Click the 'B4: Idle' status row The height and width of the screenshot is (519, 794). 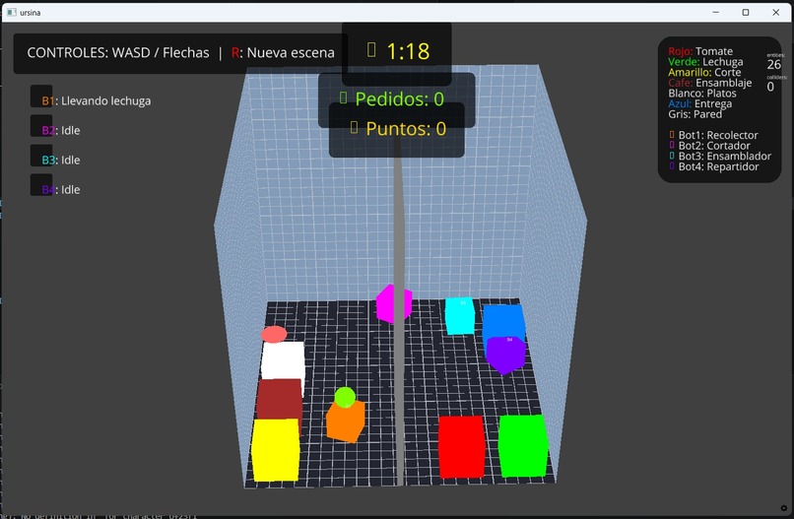tap(61, 189)
